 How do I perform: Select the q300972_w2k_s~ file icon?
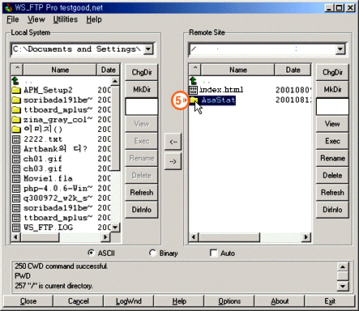(x=16, y=198)
